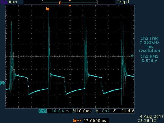Click the 10.0 V vertical scale readout
Image resolution: width=164 pixels, height=123 pixels.
pos(58,111)
